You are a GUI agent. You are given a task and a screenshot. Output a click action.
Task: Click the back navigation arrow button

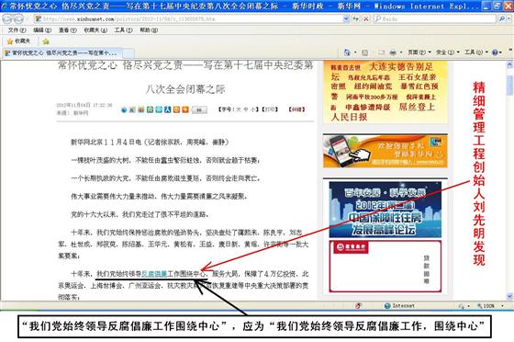click(8, 19)
